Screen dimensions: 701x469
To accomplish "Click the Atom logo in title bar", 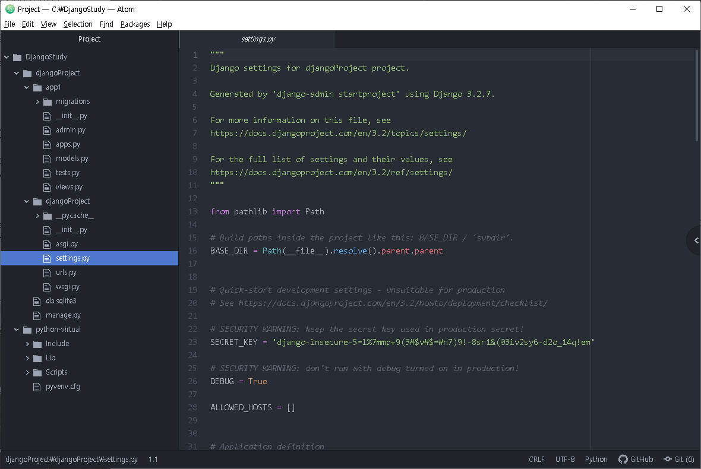I will [x=10, y=9].
